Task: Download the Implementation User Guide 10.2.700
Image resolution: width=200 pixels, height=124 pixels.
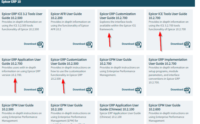Action: pos(177,90)
